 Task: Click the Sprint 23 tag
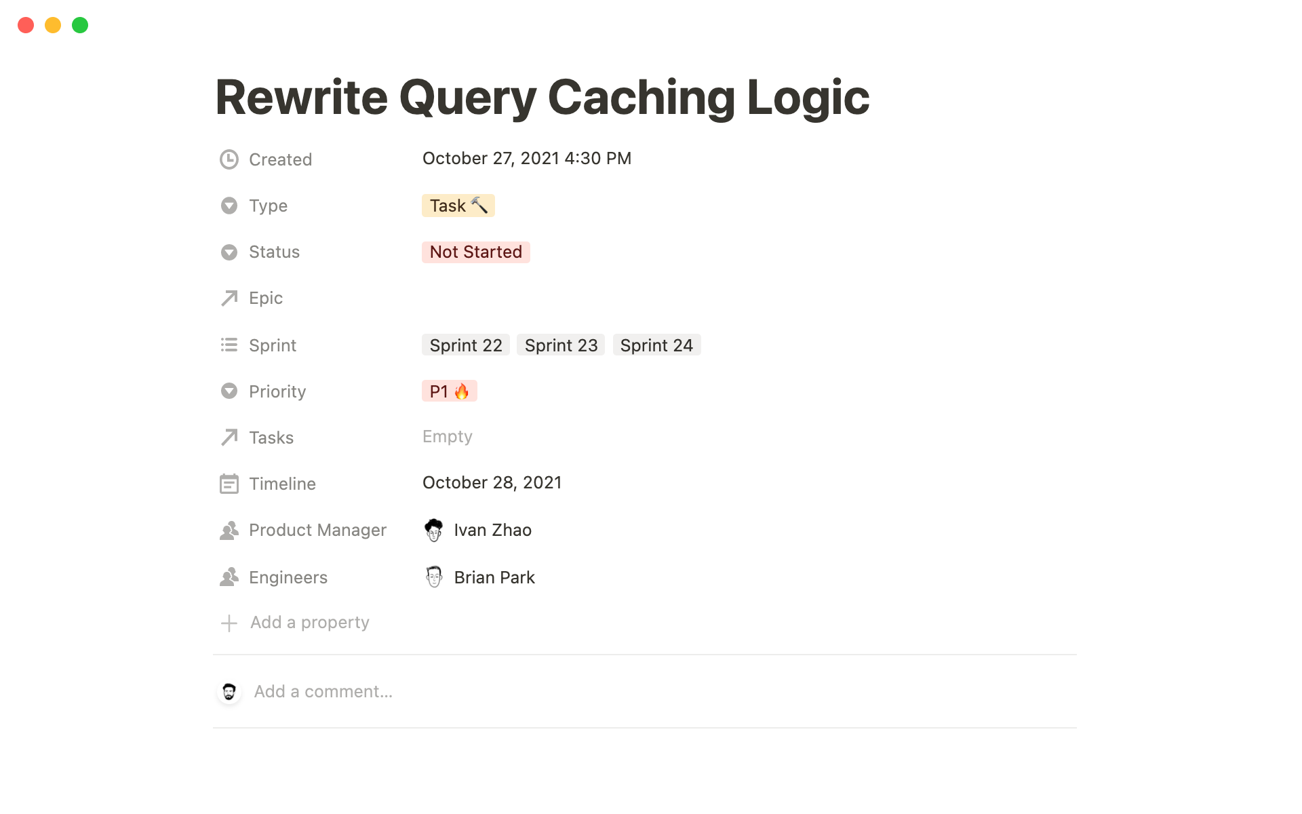point(561,345)
